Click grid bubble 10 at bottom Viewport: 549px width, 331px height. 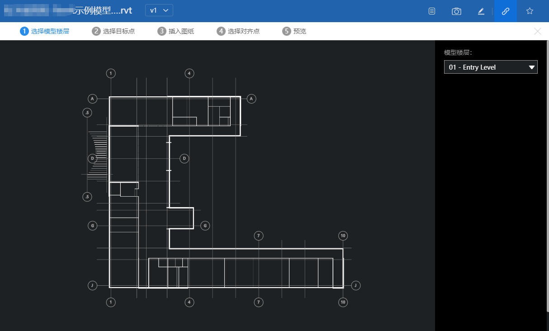click(x=343, y=302)
